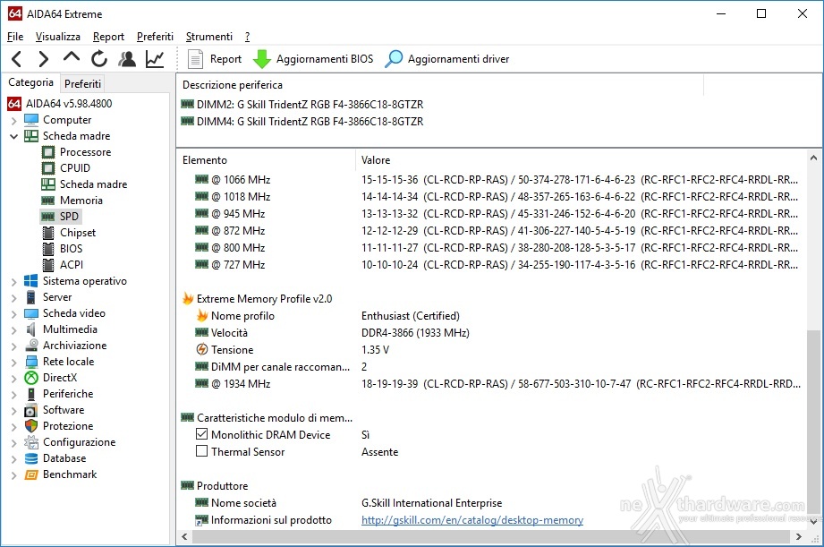Toggle the Monolithic DRAM Device checkbox

point(201,434)
